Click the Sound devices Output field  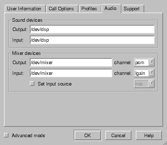(x=92, y=29)
